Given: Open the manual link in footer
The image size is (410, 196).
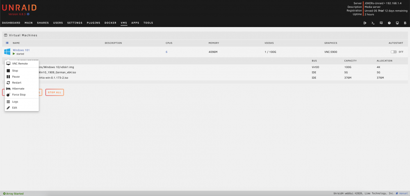Looking at the screenshot, I should (x=403, y=194).
